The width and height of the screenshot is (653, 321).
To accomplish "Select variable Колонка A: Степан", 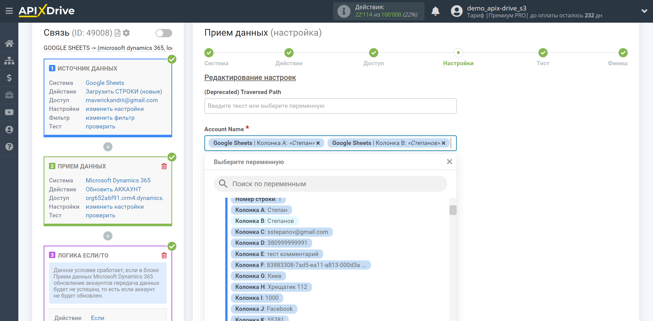I will (261, 210).
